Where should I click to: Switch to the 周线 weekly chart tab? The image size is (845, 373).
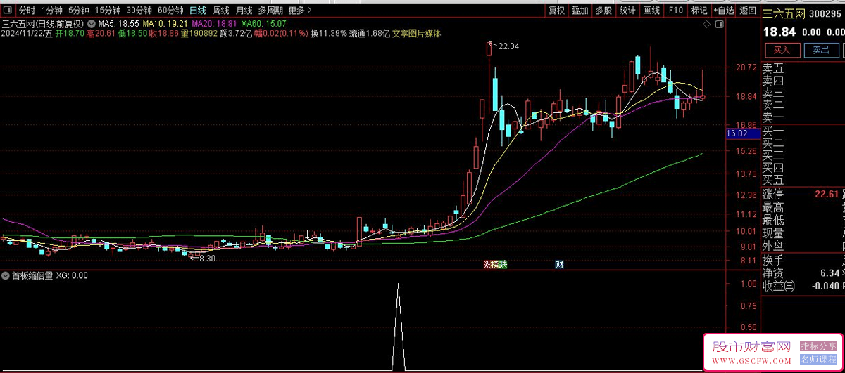[x=221, y=11]
